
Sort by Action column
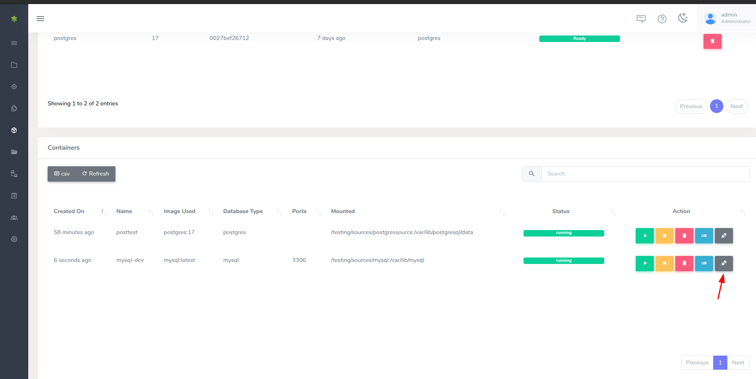[684, 211]
